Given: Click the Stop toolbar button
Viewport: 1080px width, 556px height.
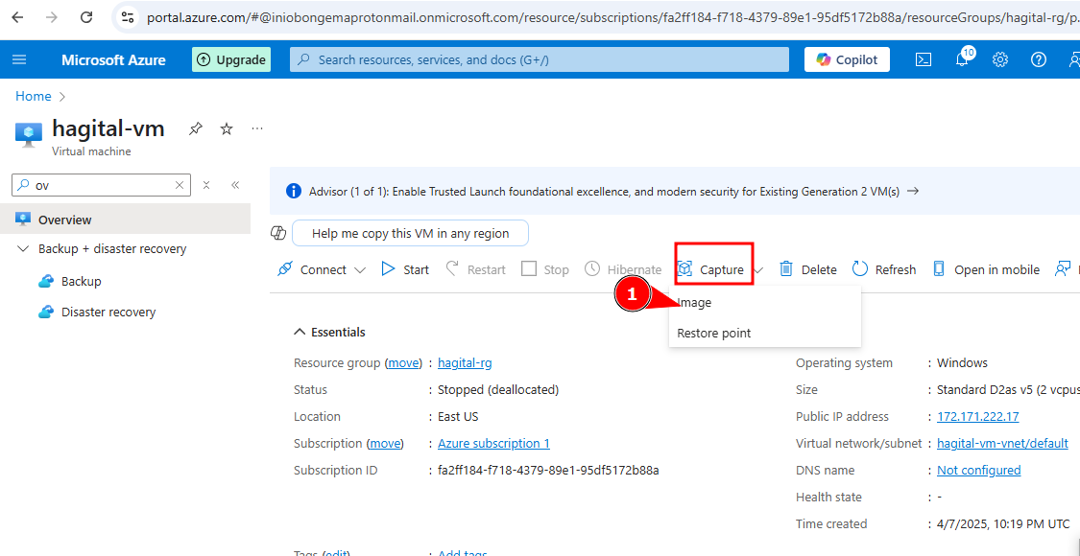Looking at the screenshot, I should pyautogui.click(x=545, y=269).
